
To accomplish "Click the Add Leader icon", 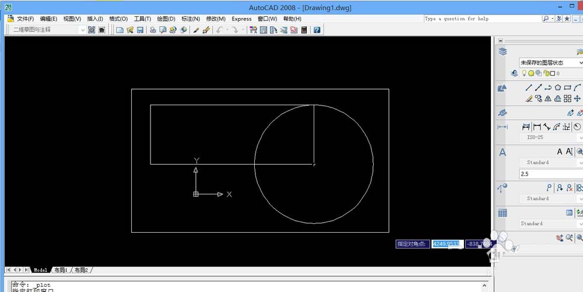I will [560, 188].
